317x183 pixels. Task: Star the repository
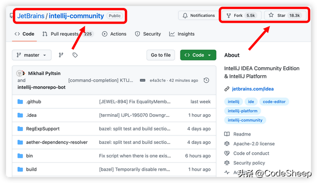point(285,15)
